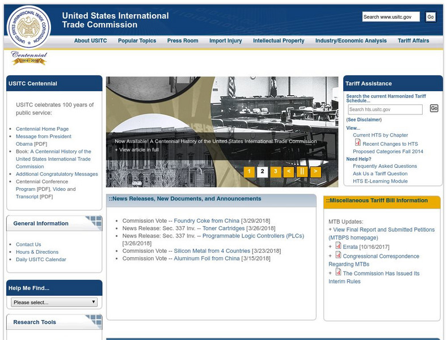
Task: Expand the Errata plus sign
Action: click(x=330, y=247)
